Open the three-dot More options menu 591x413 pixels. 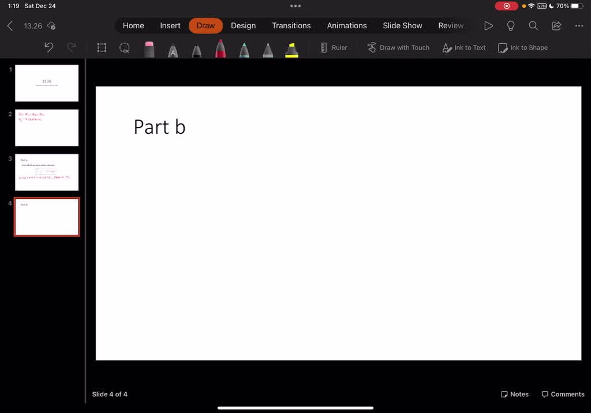579,26
